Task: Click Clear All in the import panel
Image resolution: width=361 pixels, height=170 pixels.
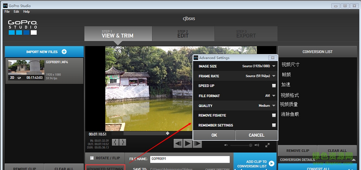Action: (64, 167)
